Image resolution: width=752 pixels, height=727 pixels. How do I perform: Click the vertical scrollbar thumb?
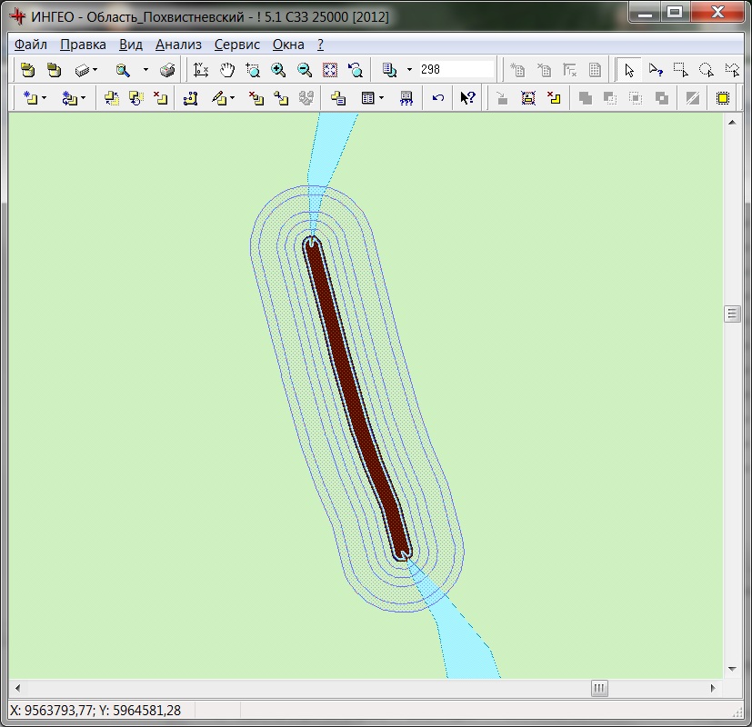coord(732,314)
